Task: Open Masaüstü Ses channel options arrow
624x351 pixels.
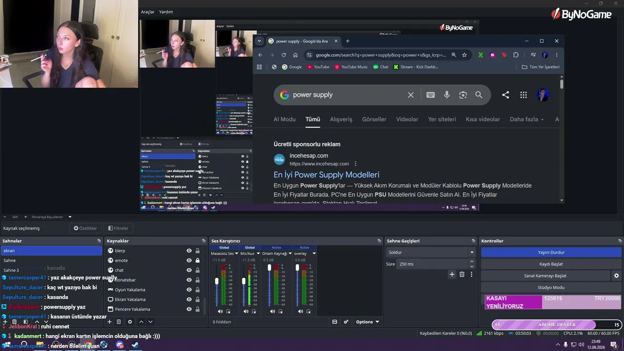Action: point(236,253)
